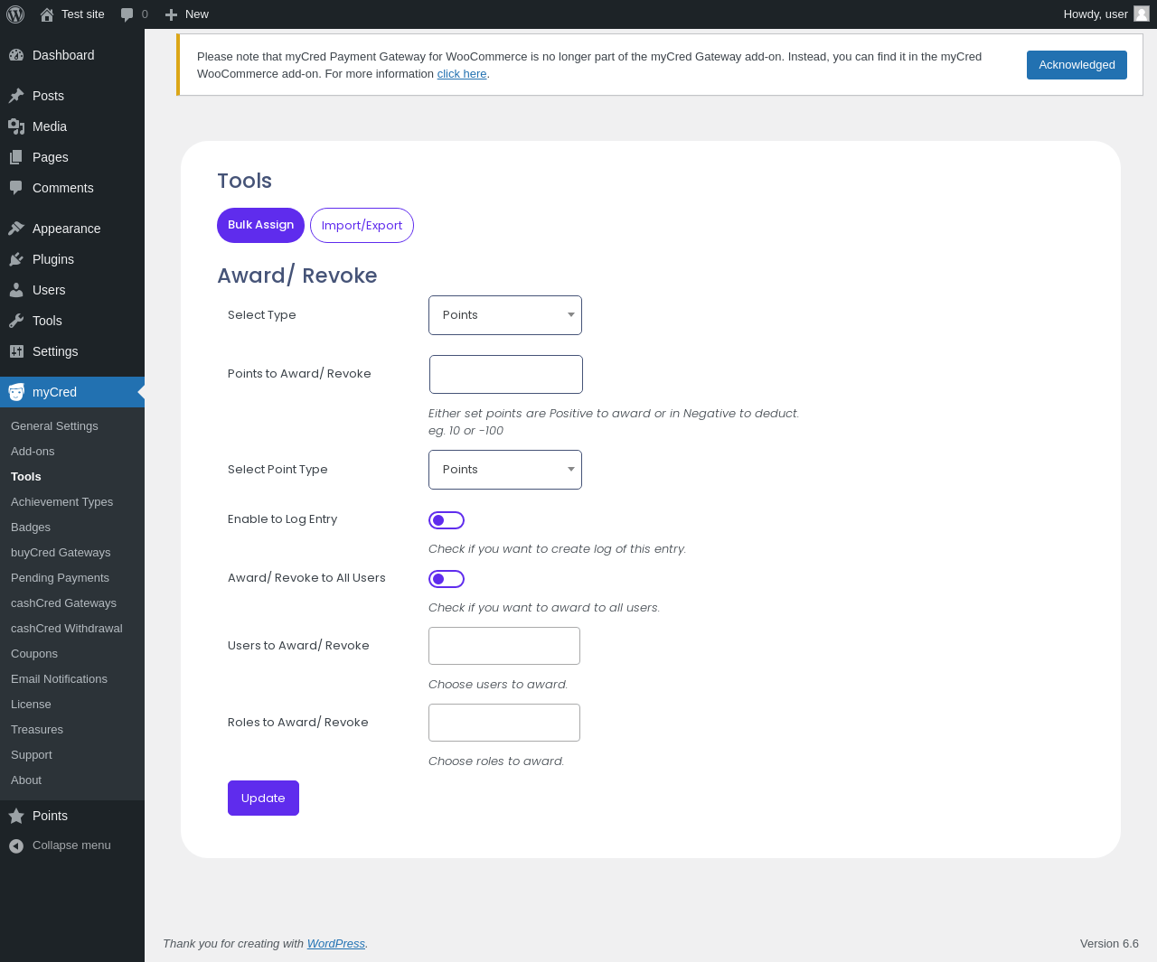This screenshot has width=1157, height=962.
Task: Open General Settings submenu item
Action: click(x=54, y=426)
